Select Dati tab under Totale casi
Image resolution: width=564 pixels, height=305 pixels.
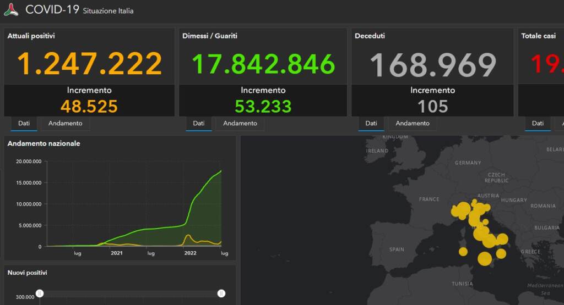coord(538,124)
